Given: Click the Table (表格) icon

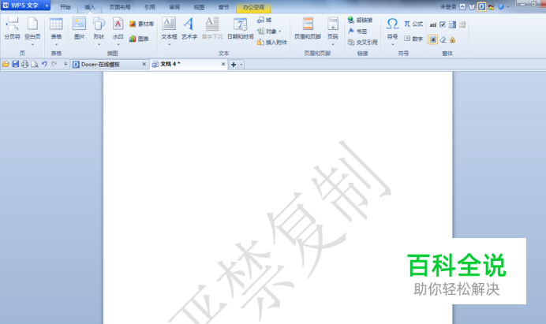Looking at the screenshot, I should click(x=56, y=24).
